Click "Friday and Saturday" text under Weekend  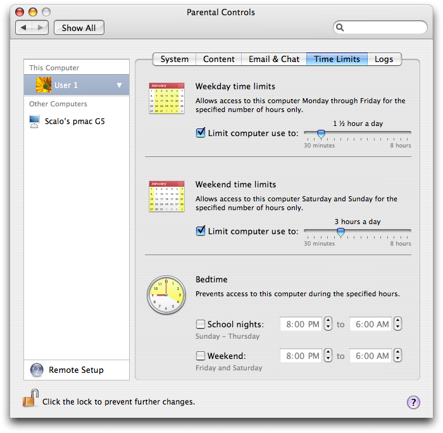click(x=229, y=368)
